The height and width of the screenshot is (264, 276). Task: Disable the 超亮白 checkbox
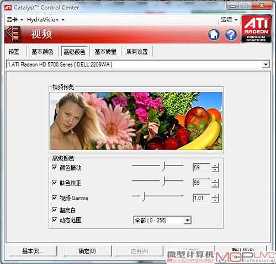tap(55, 210)
